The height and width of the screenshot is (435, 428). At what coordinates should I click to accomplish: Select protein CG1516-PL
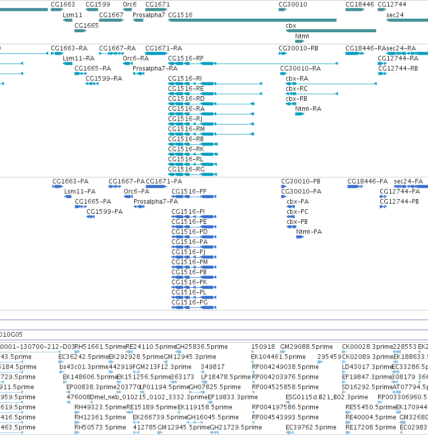click(189, 292)
